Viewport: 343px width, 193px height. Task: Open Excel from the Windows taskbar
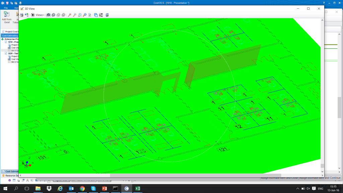click(x=137, y=189)
